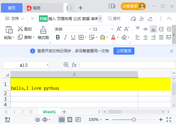
Task: Click the distributed alignment icon
Action: [169, 37]
